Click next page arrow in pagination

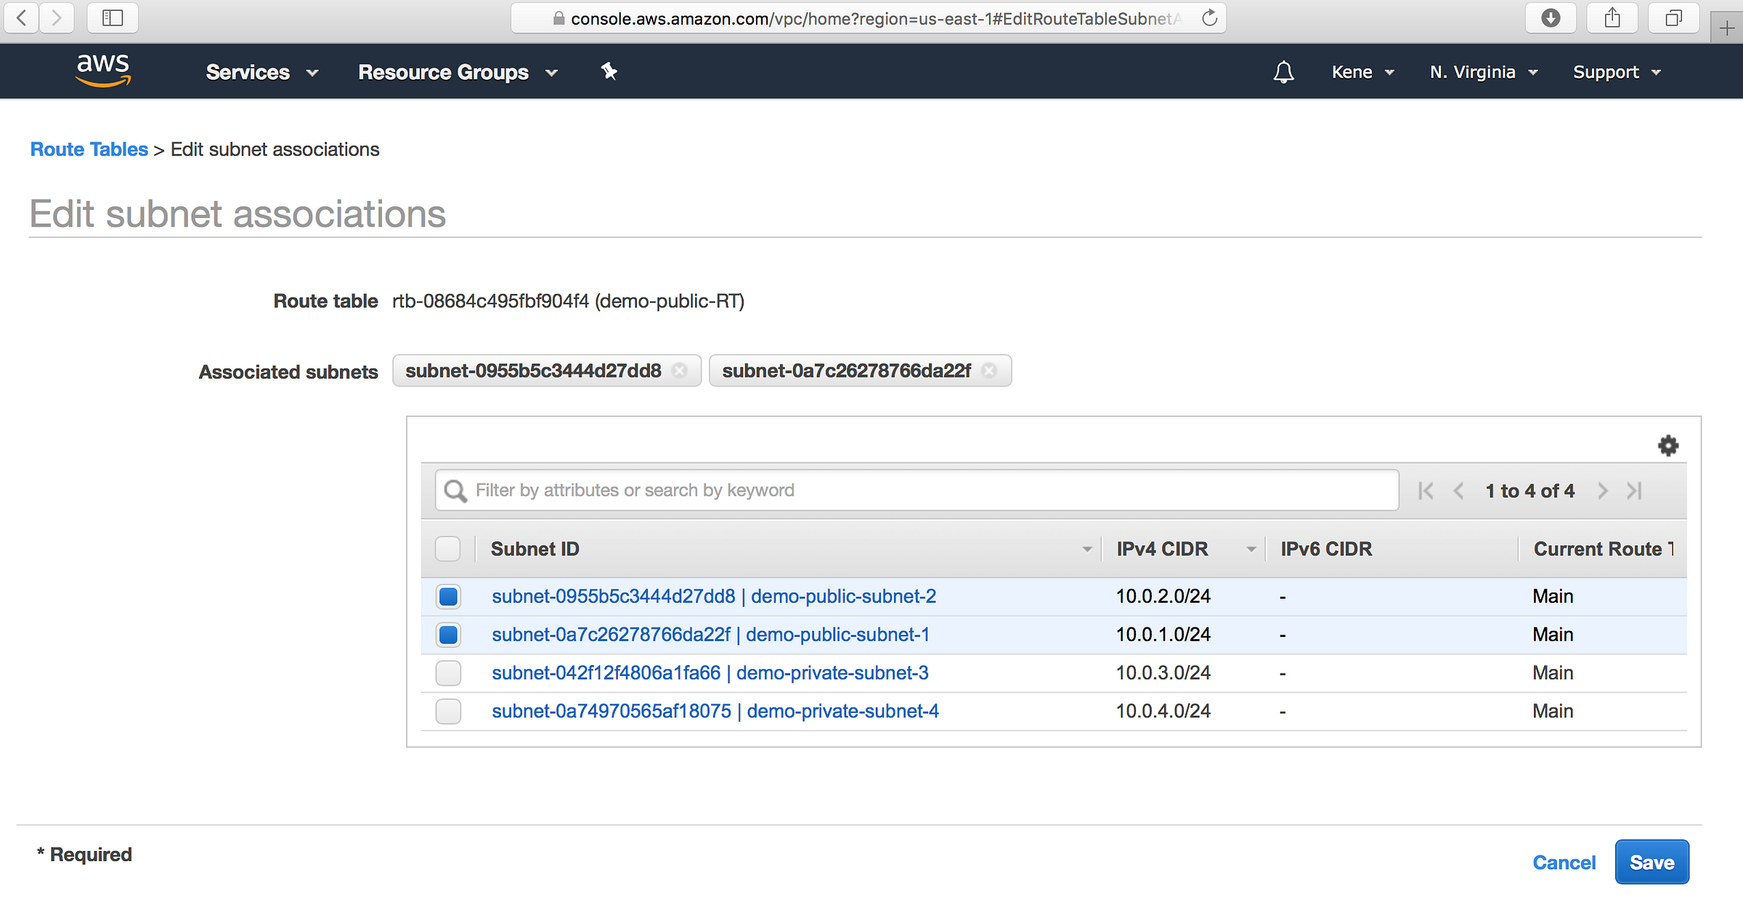[x=1603, y=491]
